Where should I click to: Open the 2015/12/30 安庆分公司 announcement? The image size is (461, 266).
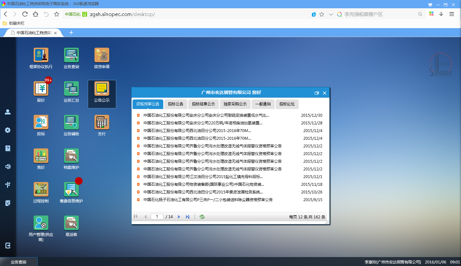(x=206, y=115)
